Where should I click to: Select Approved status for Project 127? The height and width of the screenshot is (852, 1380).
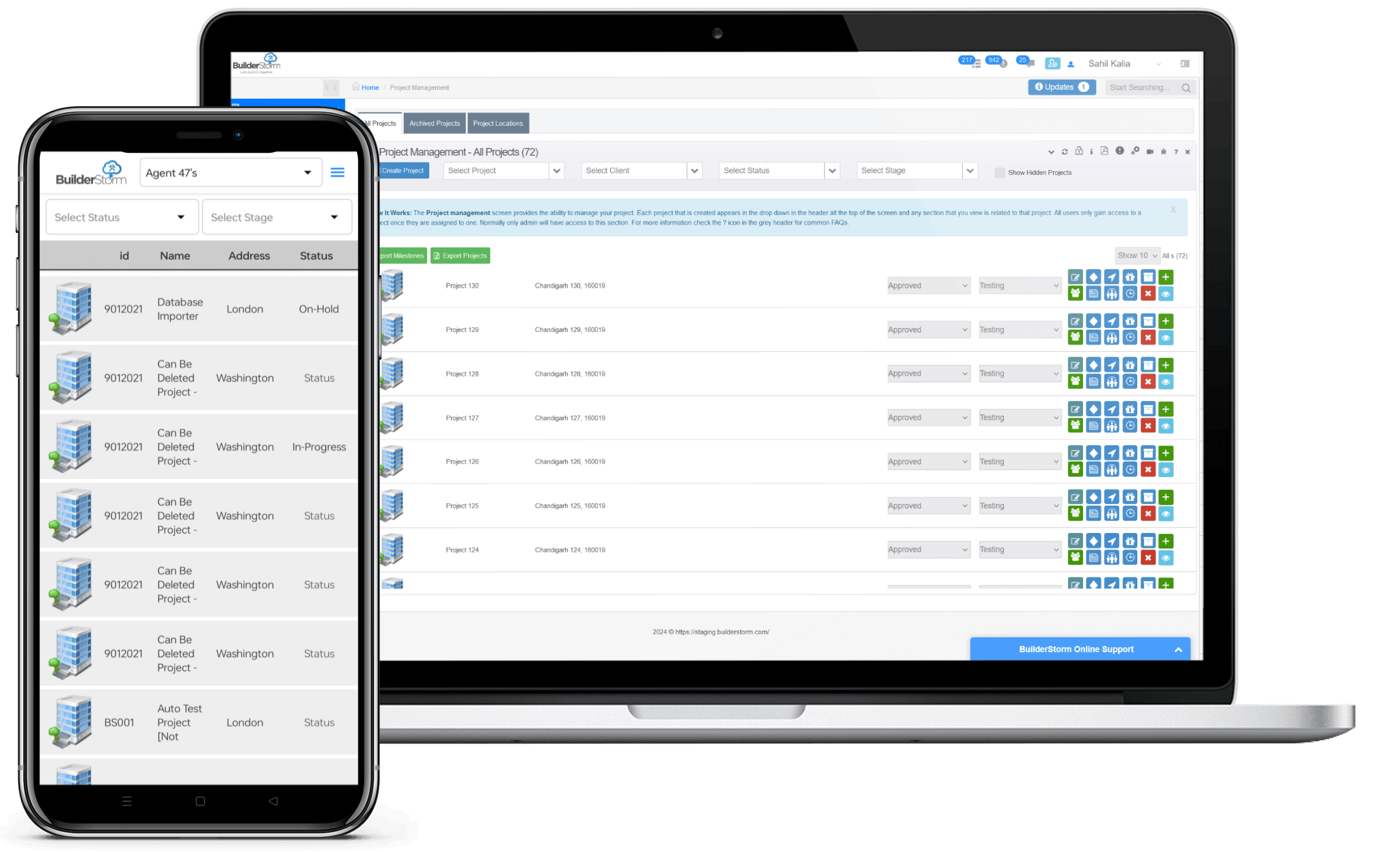point(925,417)
